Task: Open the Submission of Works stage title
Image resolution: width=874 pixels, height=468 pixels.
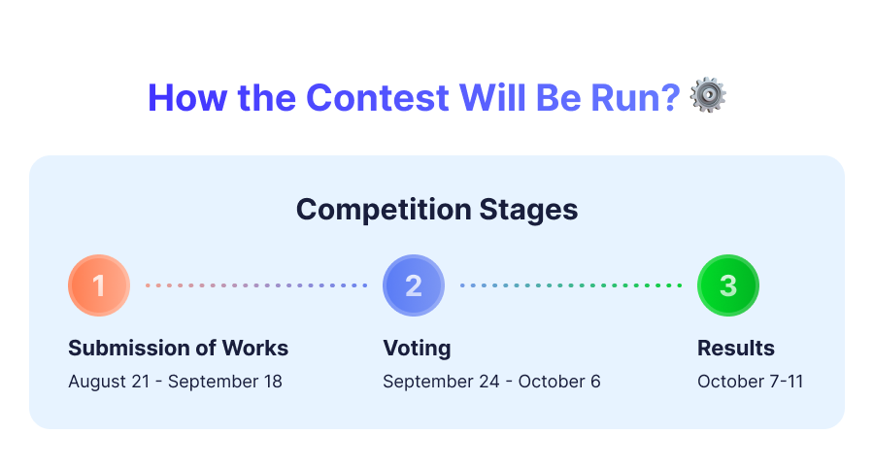Action: tap(179, 349)
